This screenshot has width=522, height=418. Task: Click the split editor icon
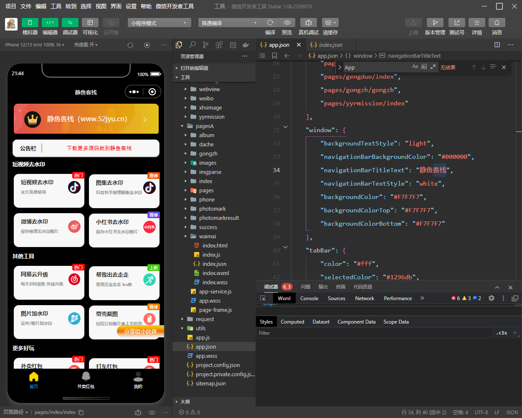click(x=497, y=45)
